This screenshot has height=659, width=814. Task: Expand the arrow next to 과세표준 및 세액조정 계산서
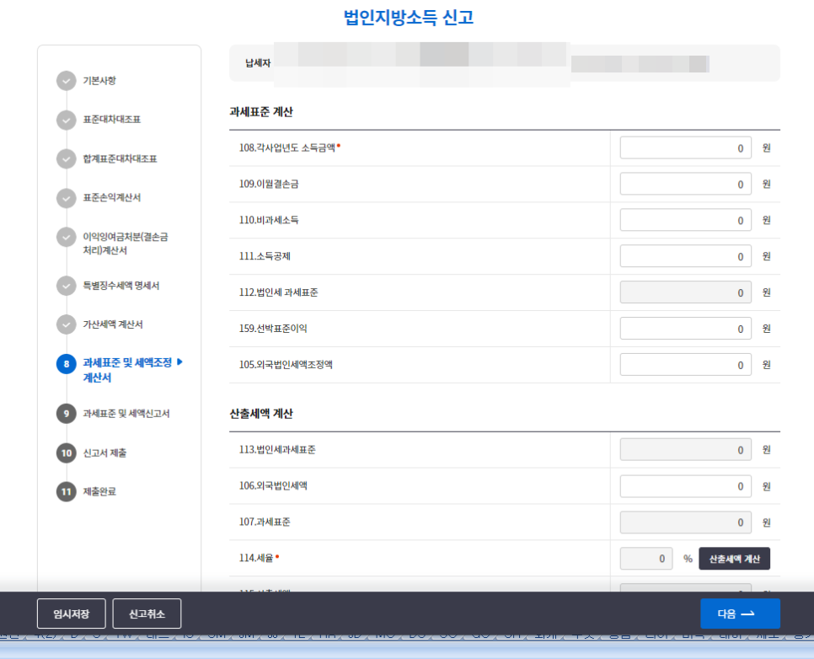point(181,363)
